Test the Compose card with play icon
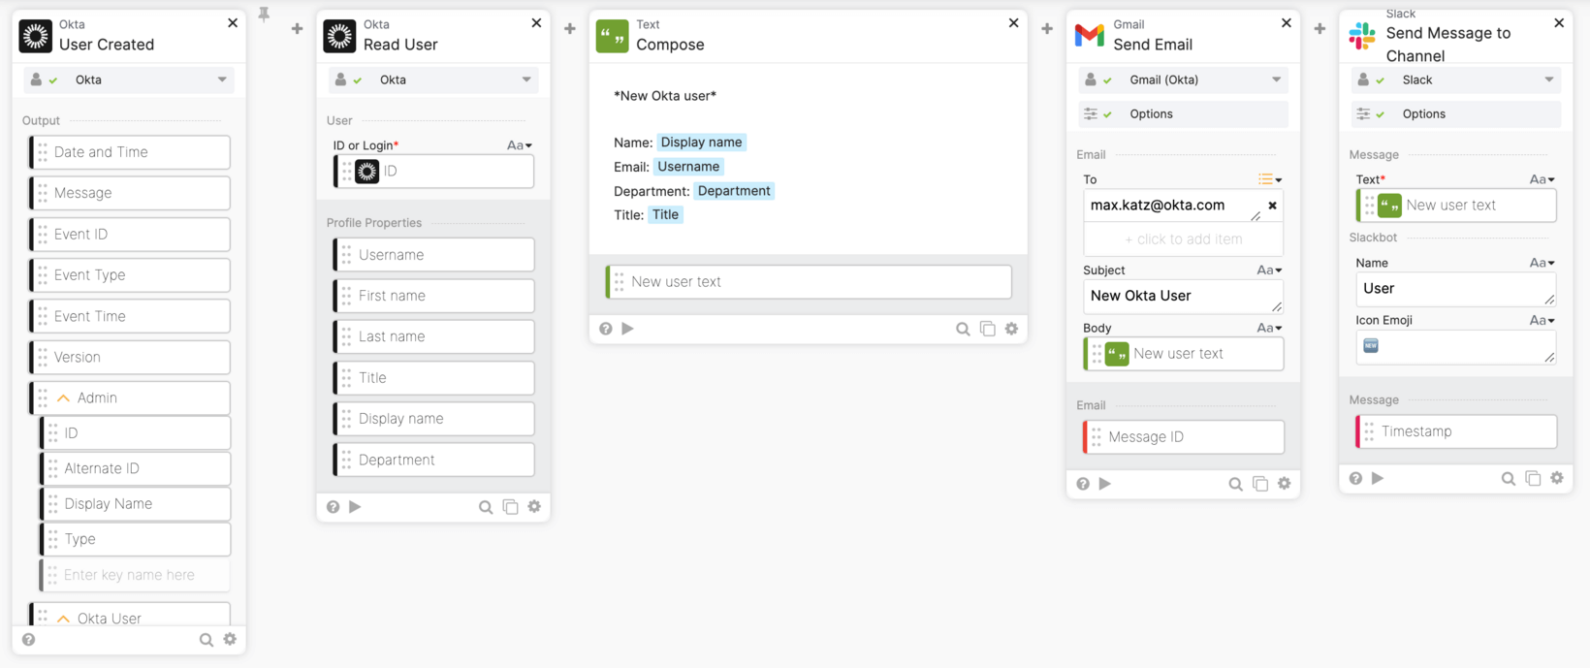 click(628, 329)
